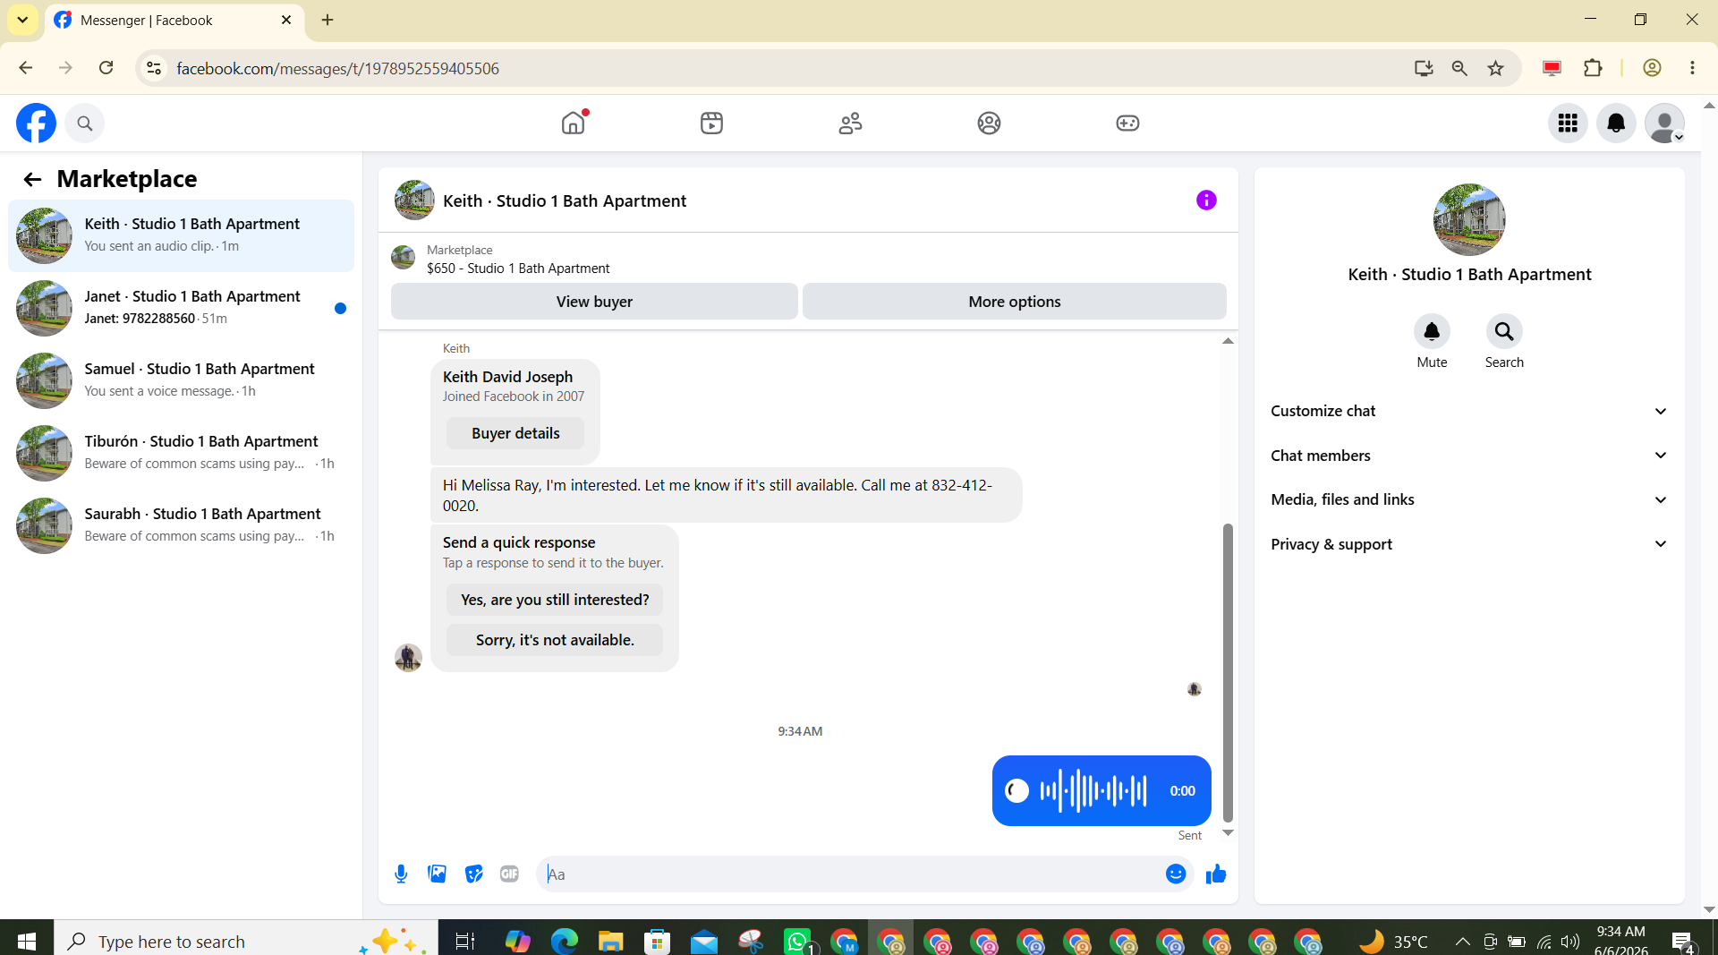Open the Groups icon in the top navigation
This screenshot has width=1718, height=955.
coord(989,123)
